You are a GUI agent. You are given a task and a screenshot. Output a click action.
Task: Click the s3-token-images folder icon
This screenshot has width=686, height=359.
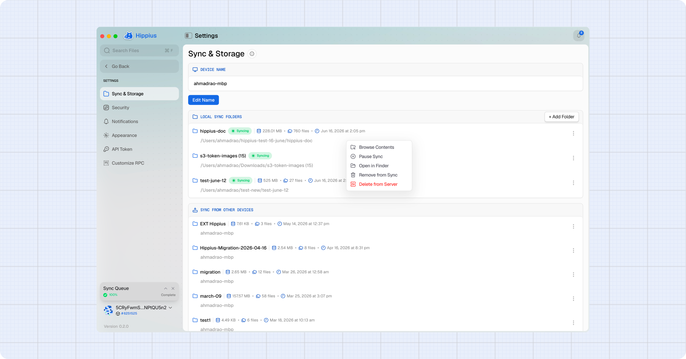point(195,156)
